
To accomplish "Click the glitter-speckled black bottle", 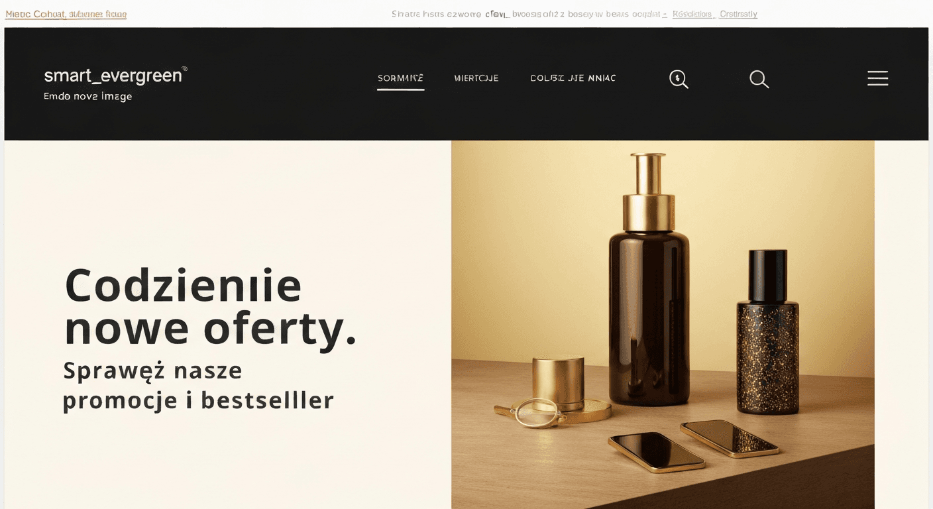I will [x=768, y=332].
